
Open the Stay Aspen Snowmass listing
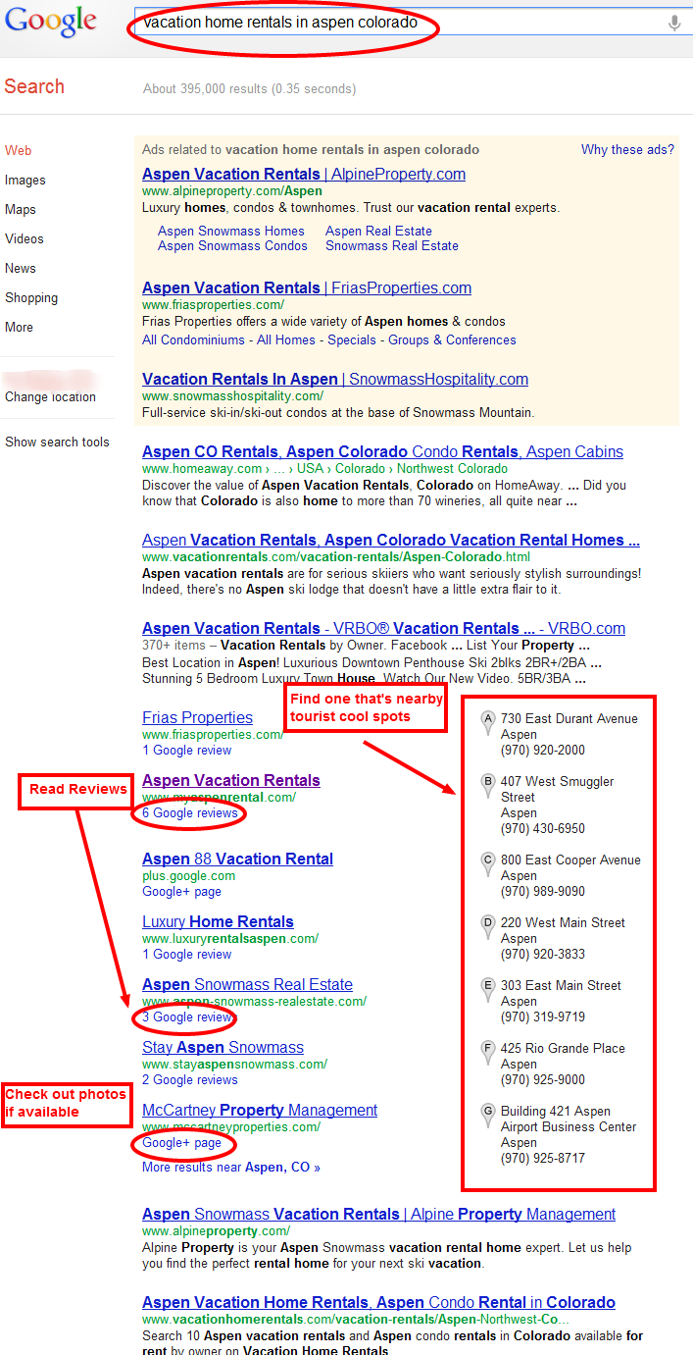223,1048
